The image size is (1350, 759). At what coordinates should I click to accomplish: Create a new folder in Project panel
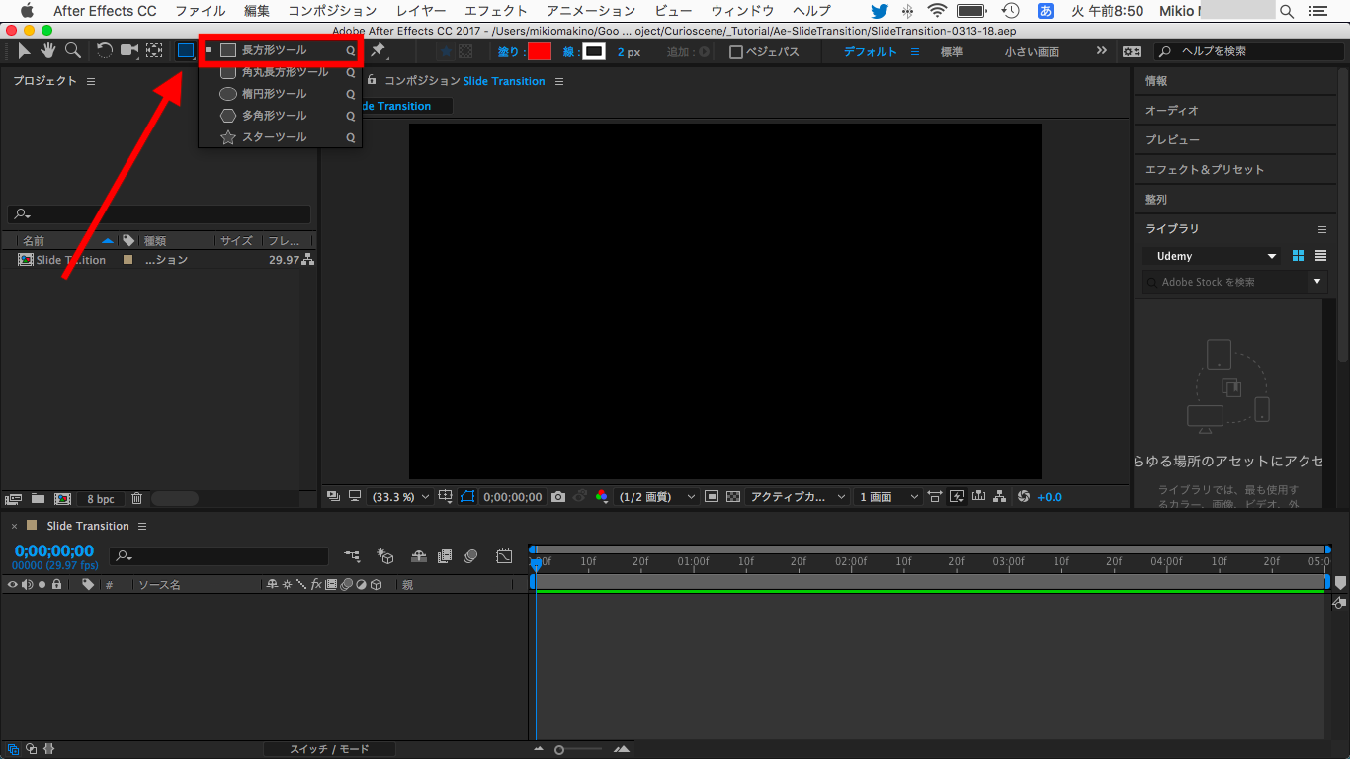click(x=38, y=499)
